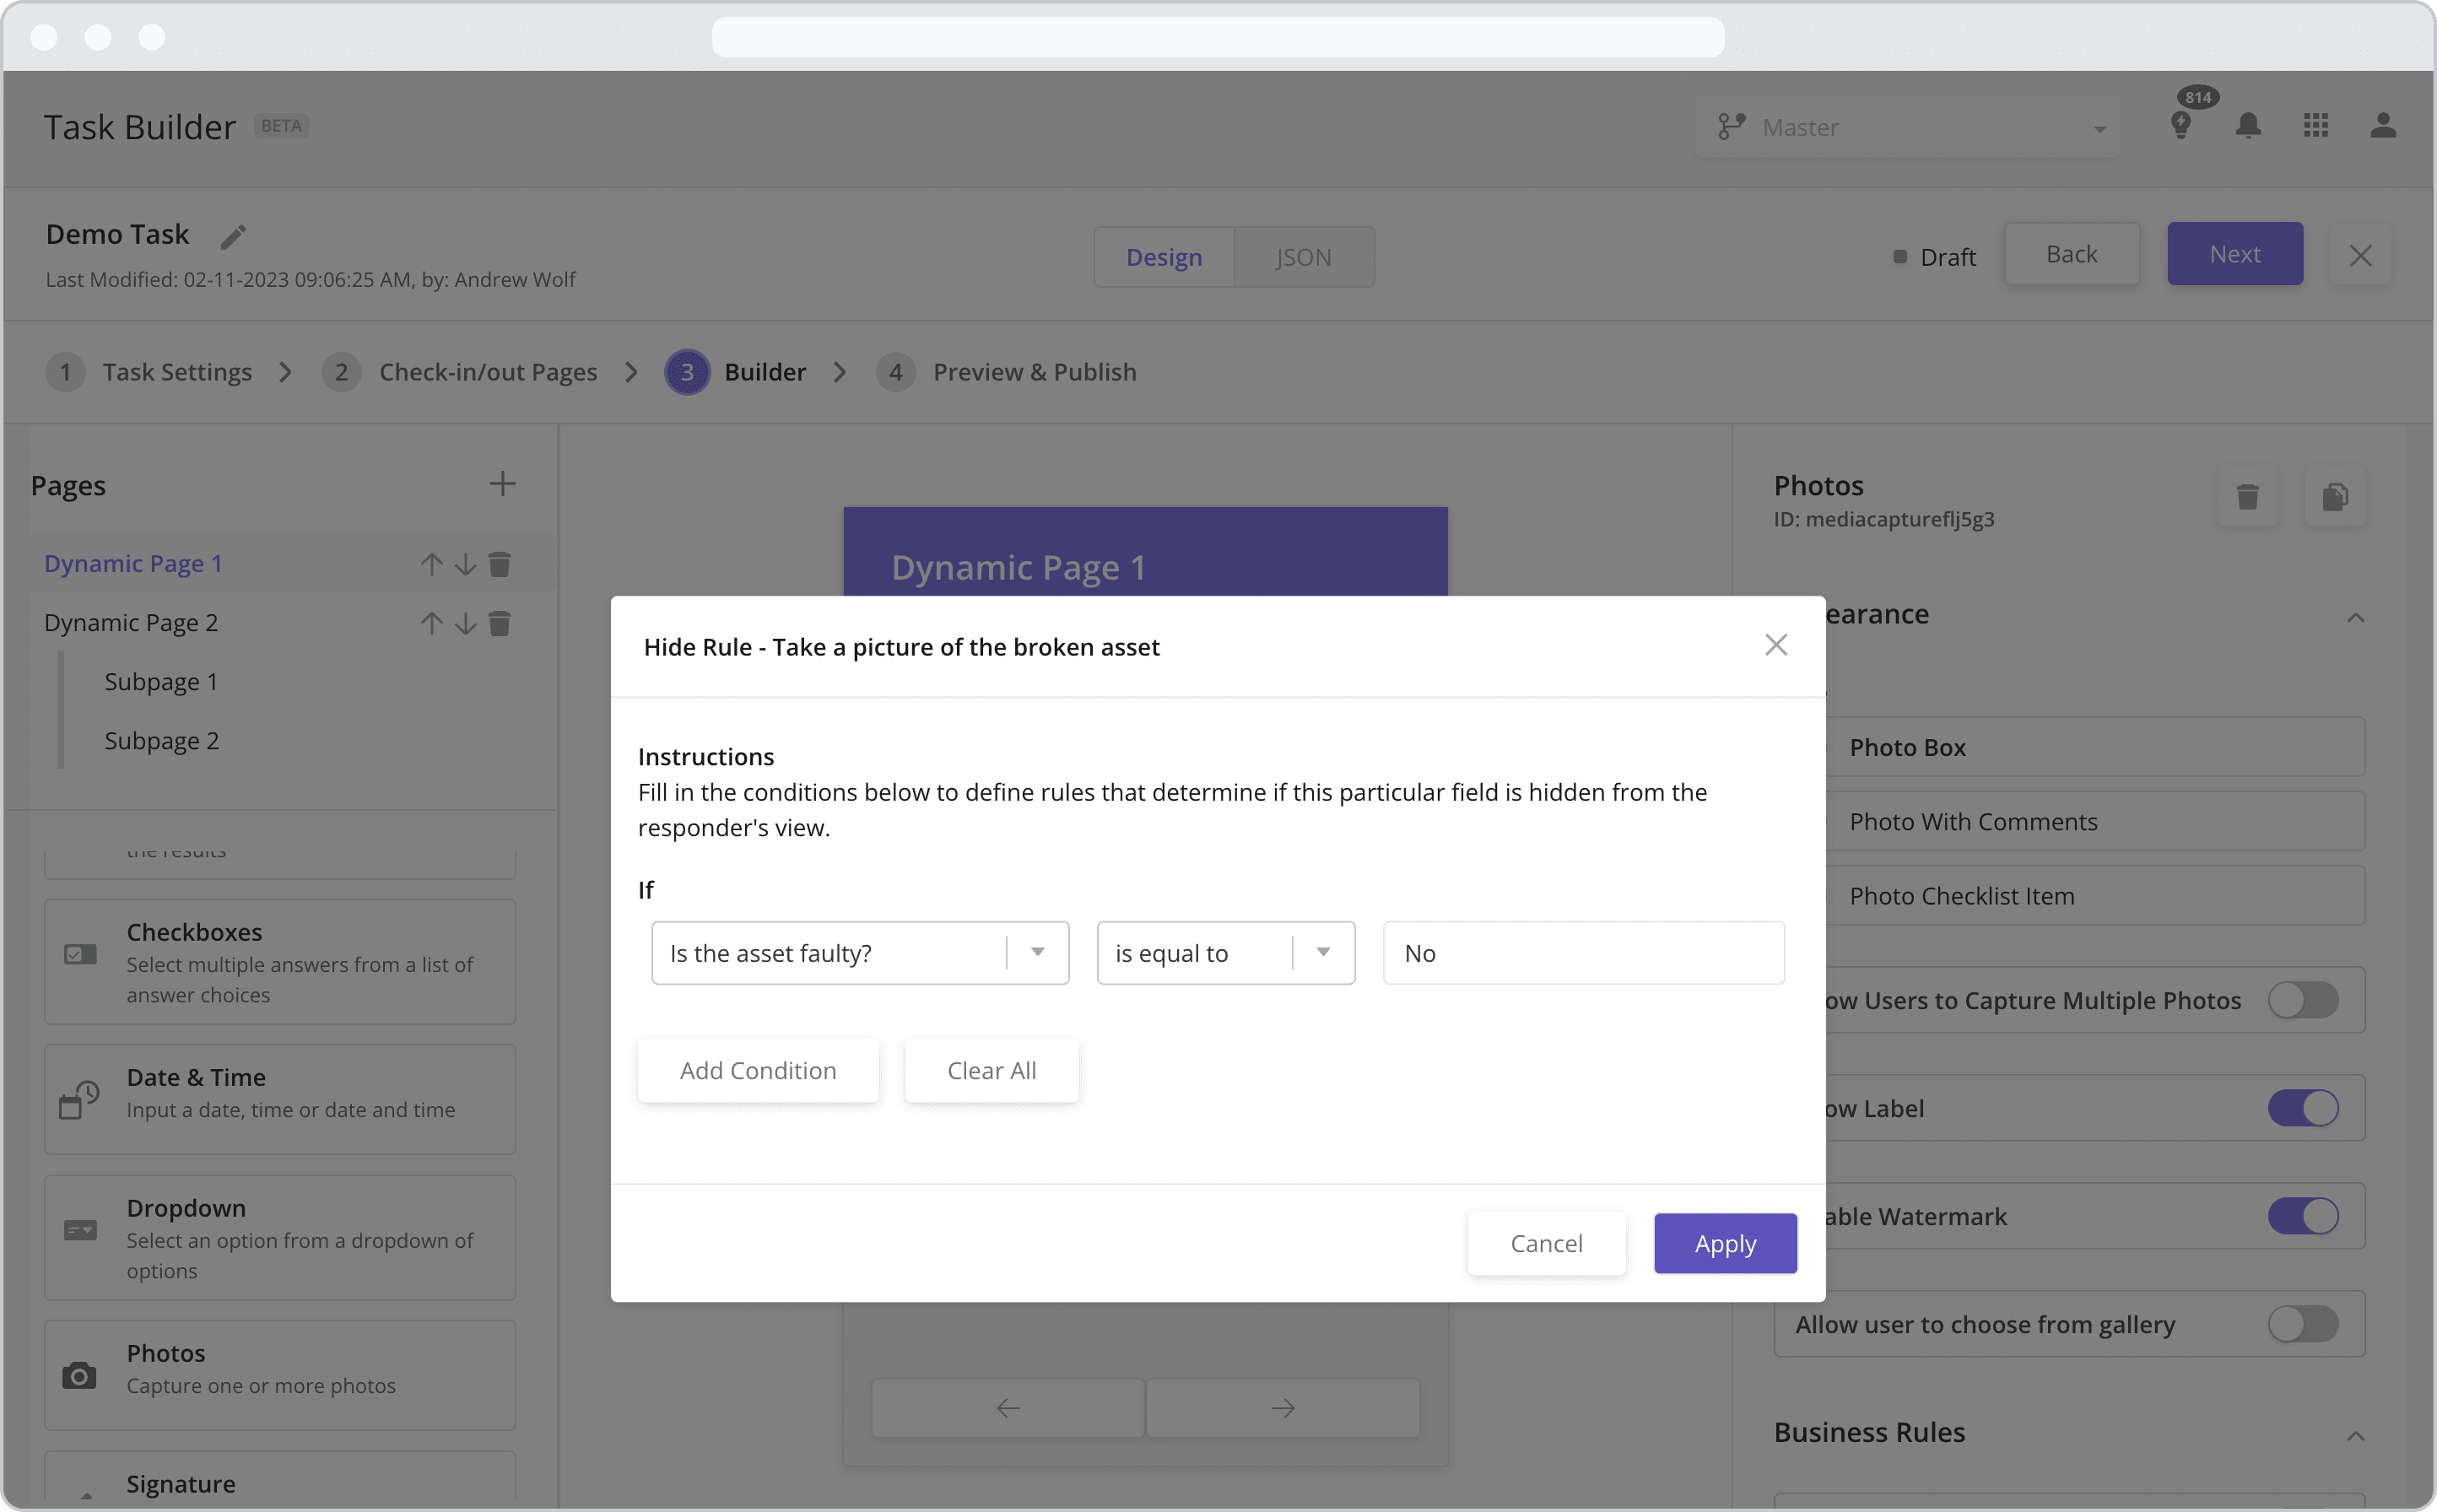The image size is (2437, 1512).
Task: Click the condition value field containing No
Action: (x=1583, y=953)
